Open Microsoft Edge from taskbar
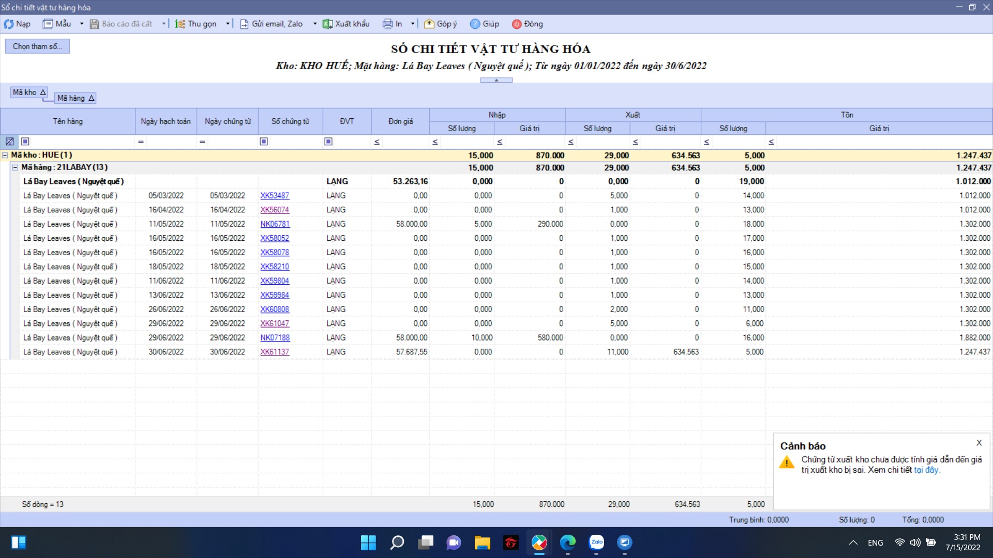The image size is (993, 558). click(x=567, y=542)
